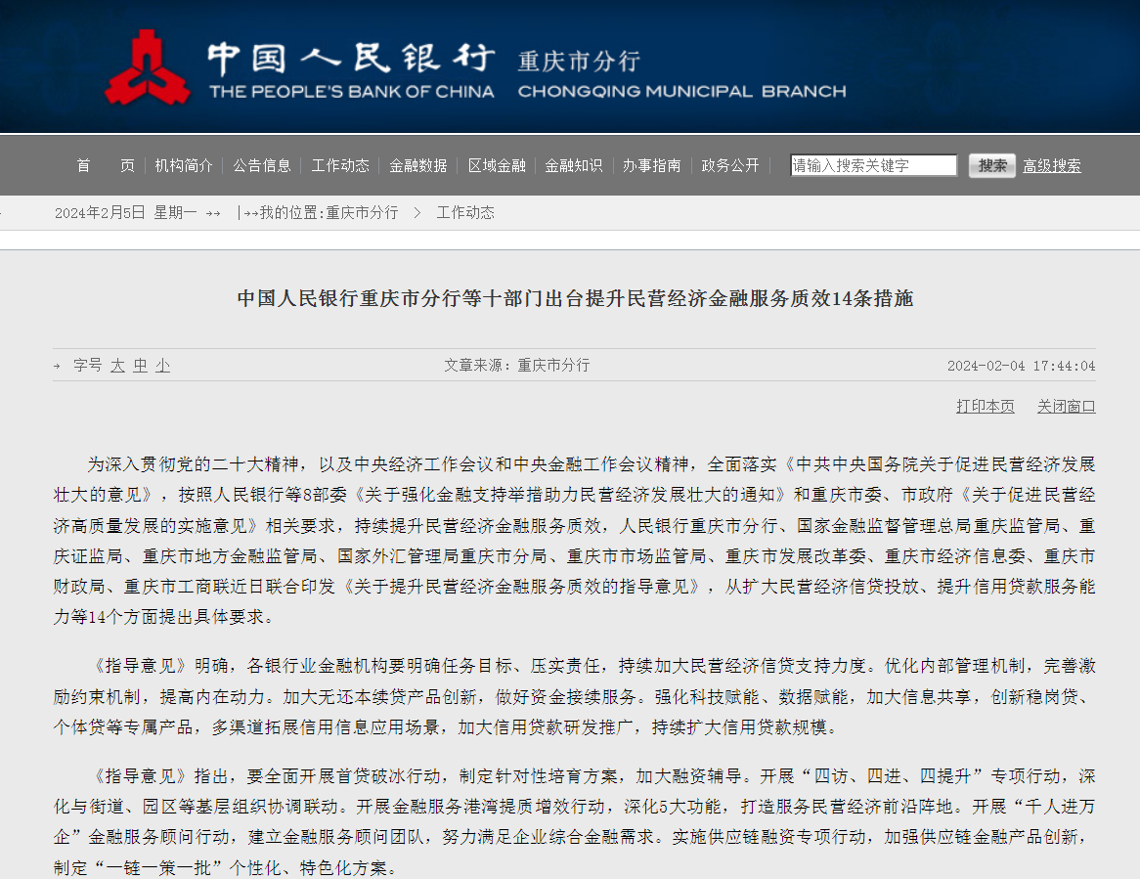The image size is (1140, 879).
Task: Open the 机构简介 section
Action: pyautogui.click(x=185, y=165)
